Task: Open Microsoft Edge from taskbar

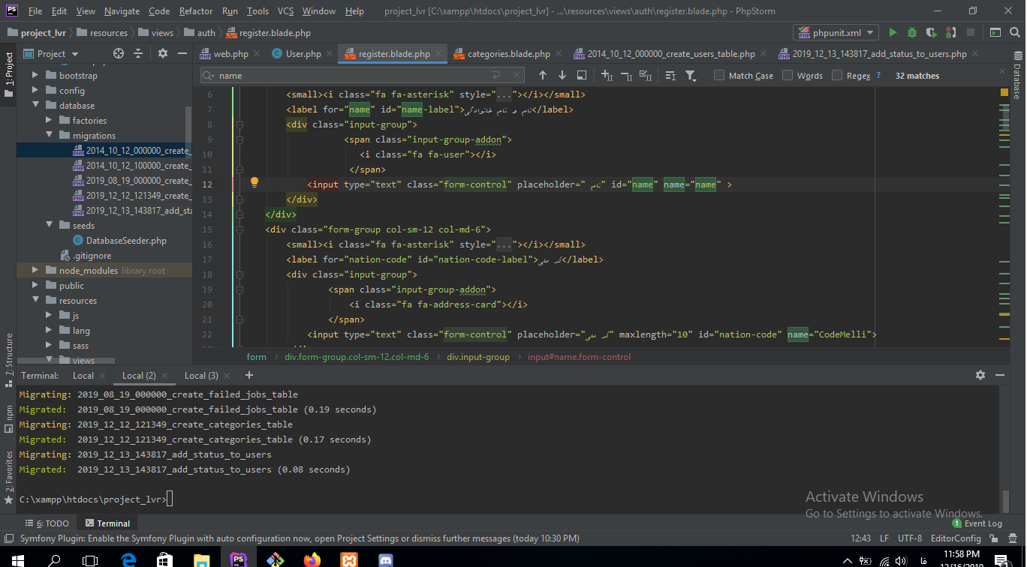Action: point(128,559)
